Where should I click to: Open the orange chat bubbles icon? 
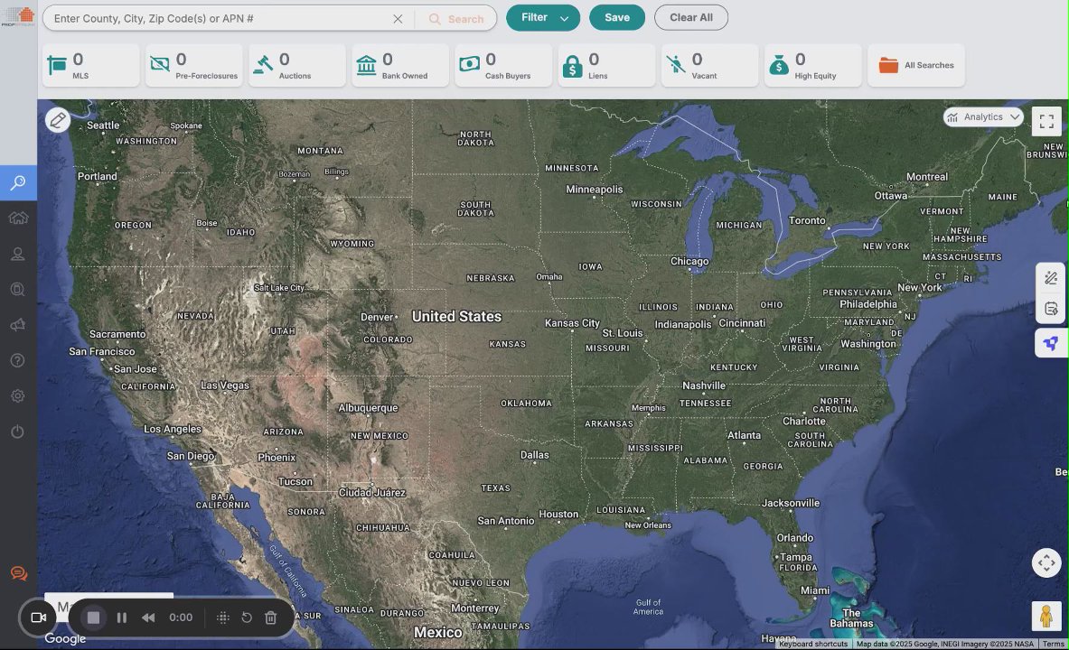tap(18, 573)
